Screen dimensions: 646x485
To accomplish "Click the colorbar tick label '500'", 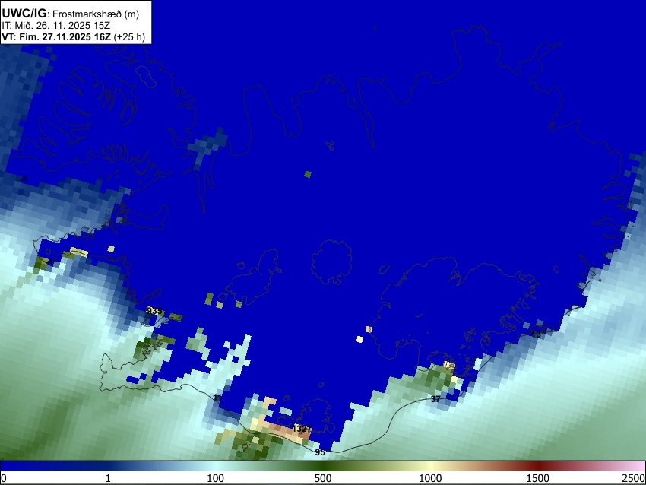I will pos(323,478).
